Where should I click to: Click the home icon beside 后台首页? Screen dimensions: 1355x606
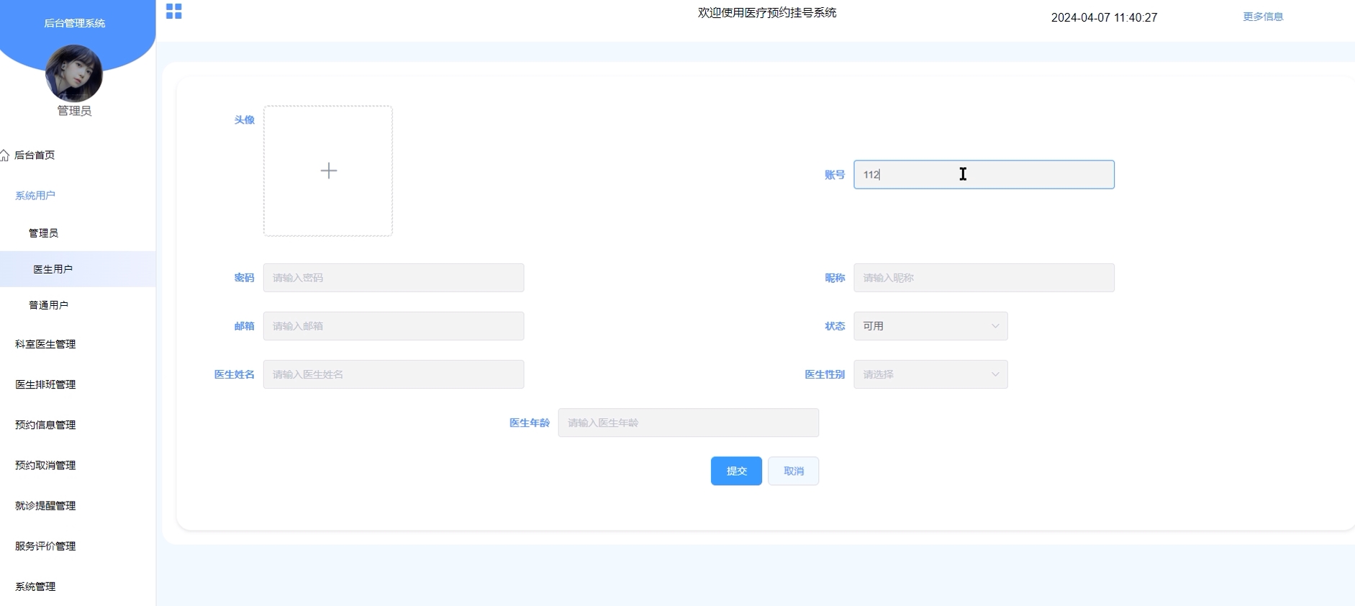coord(5,155)
